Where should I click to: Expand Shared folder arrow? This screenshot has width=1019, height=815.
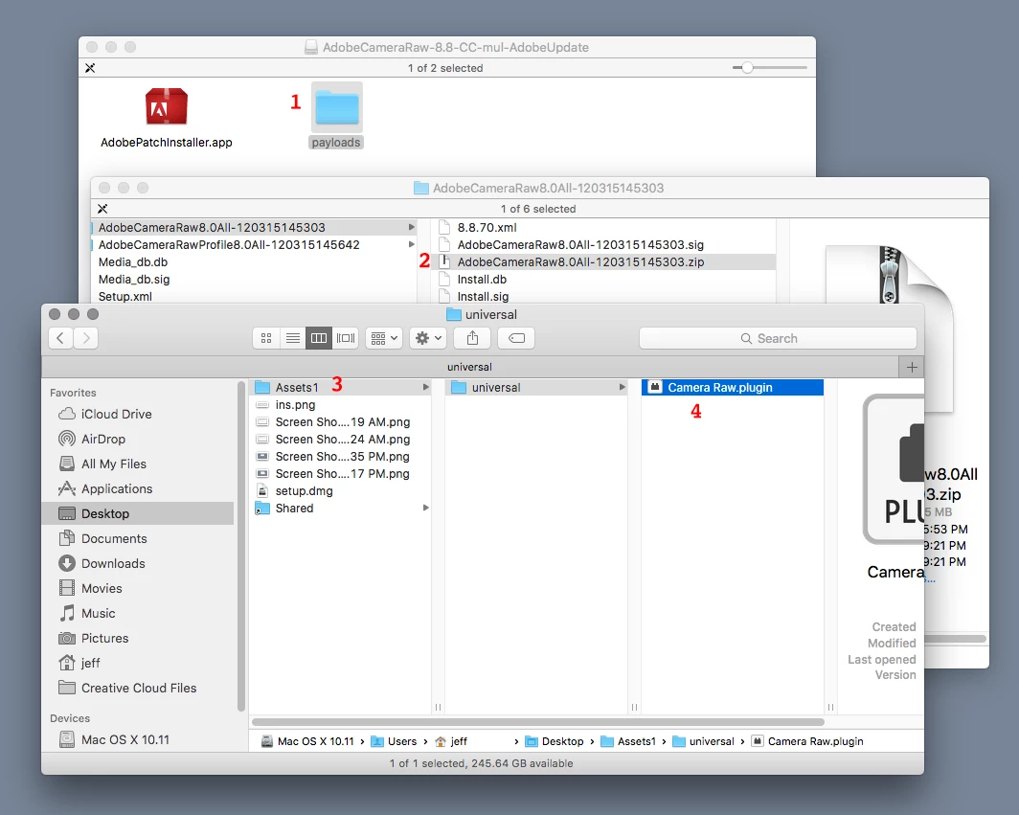(425, 508)
